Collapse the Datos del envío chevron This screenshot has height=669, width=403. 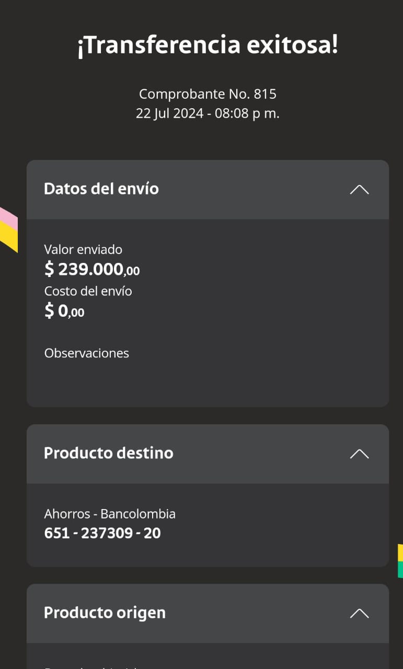[359, 189]
